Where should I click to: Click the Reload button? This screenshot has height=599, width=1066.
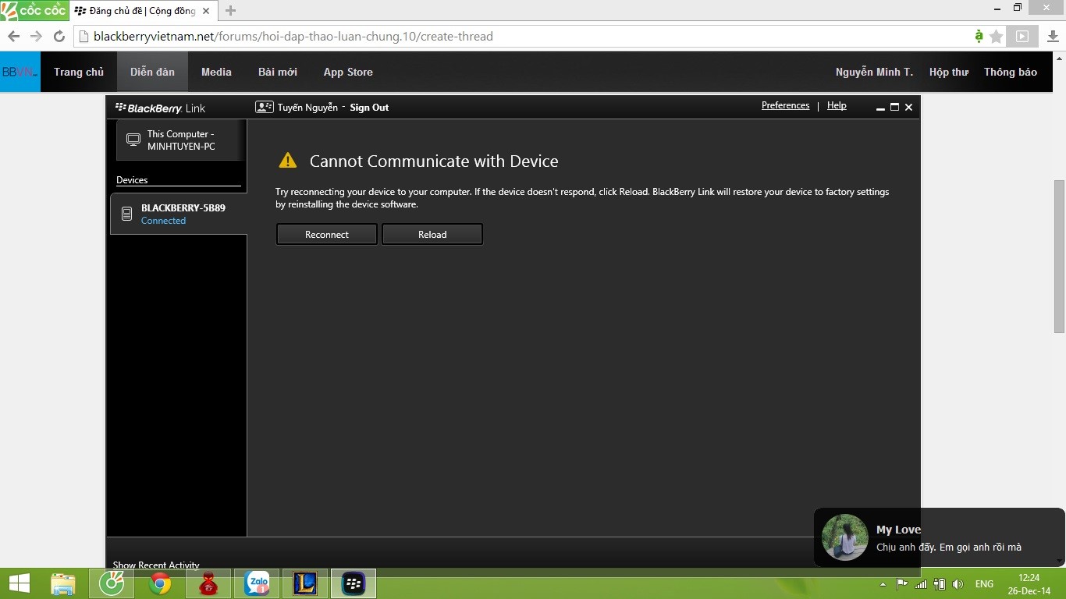pyautogui.click(x=432, y=234)
